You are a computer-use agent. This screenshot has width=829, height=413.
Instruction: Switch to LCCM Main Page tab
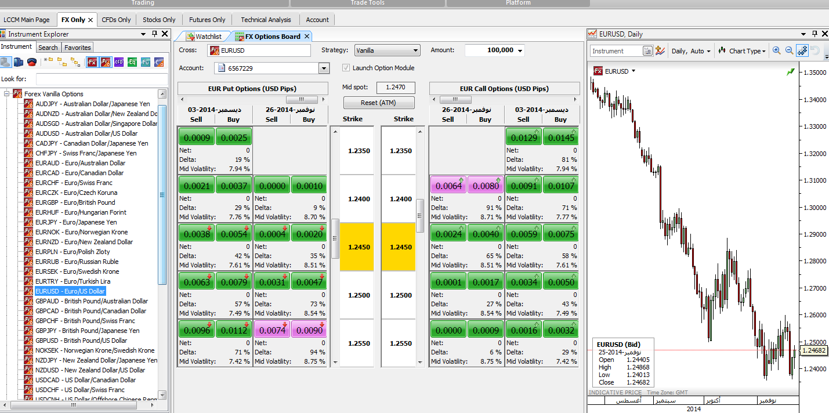(x=27, y=20)
